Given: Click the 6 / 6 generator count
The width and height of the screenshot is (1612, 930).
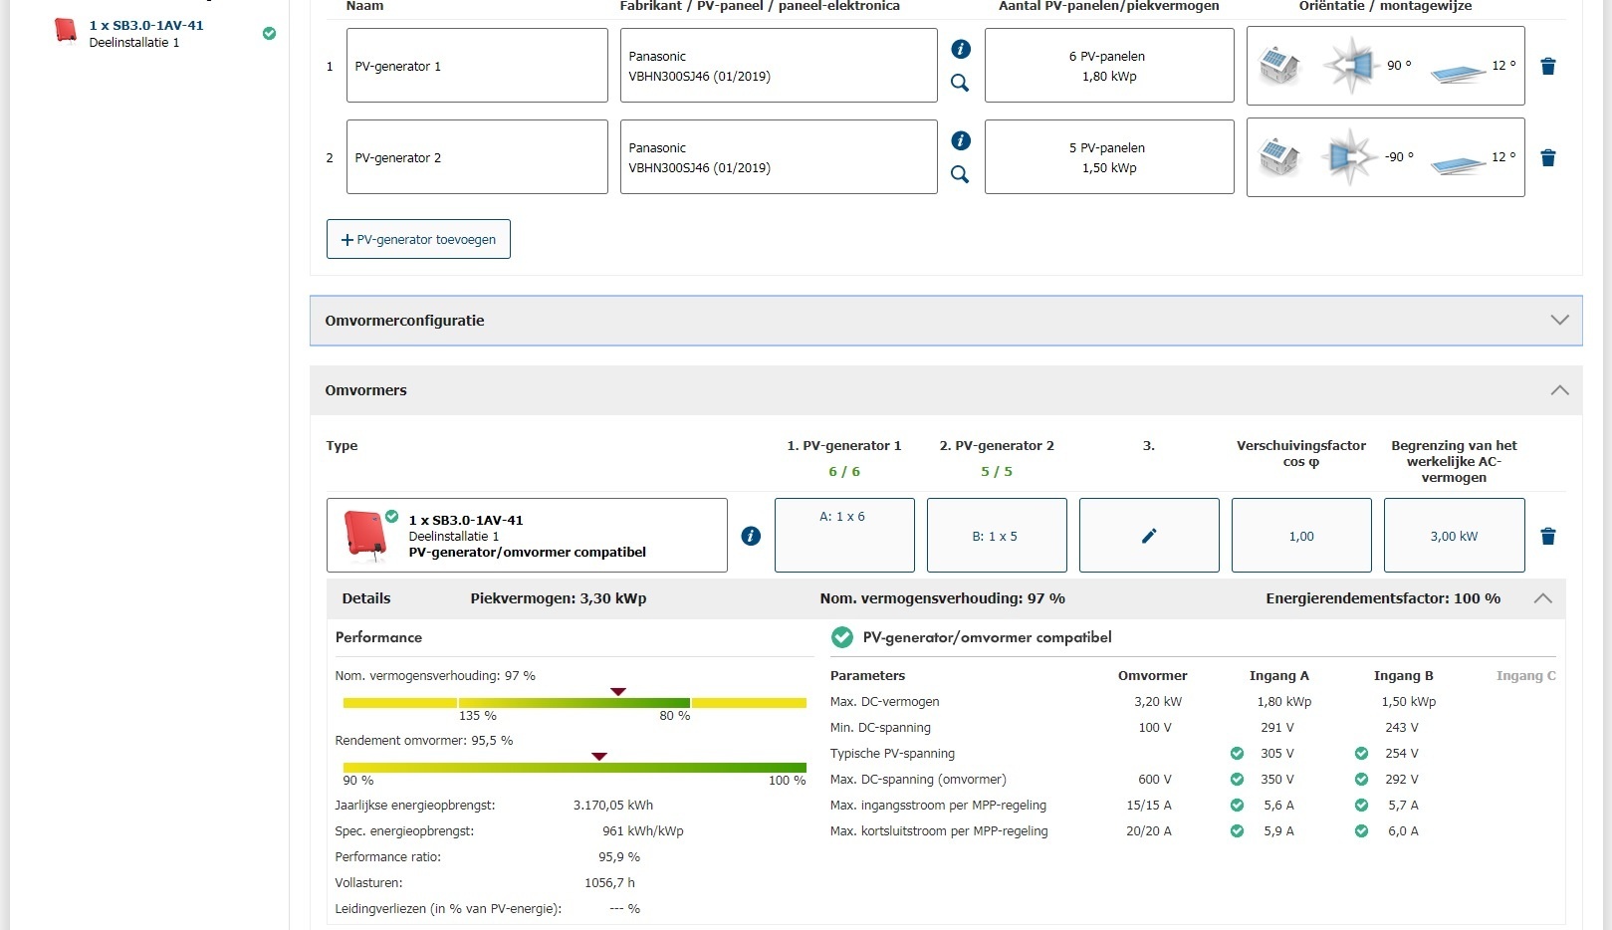Looking at the screenshot, I should click(844, 472).
